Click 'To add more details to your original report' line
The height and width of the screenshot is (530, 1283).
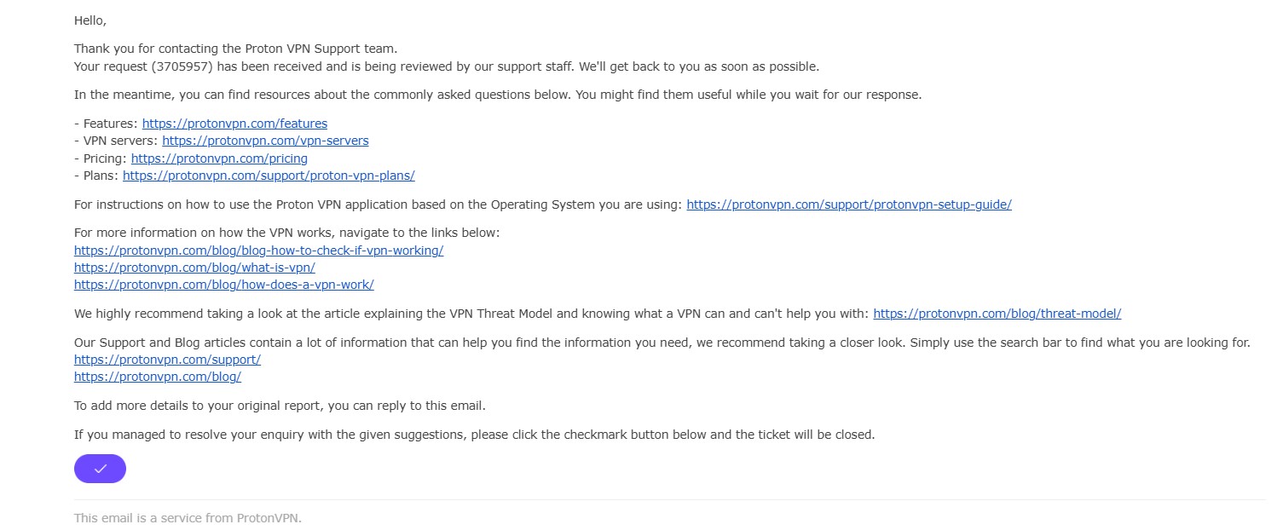(x=280, y=406)
